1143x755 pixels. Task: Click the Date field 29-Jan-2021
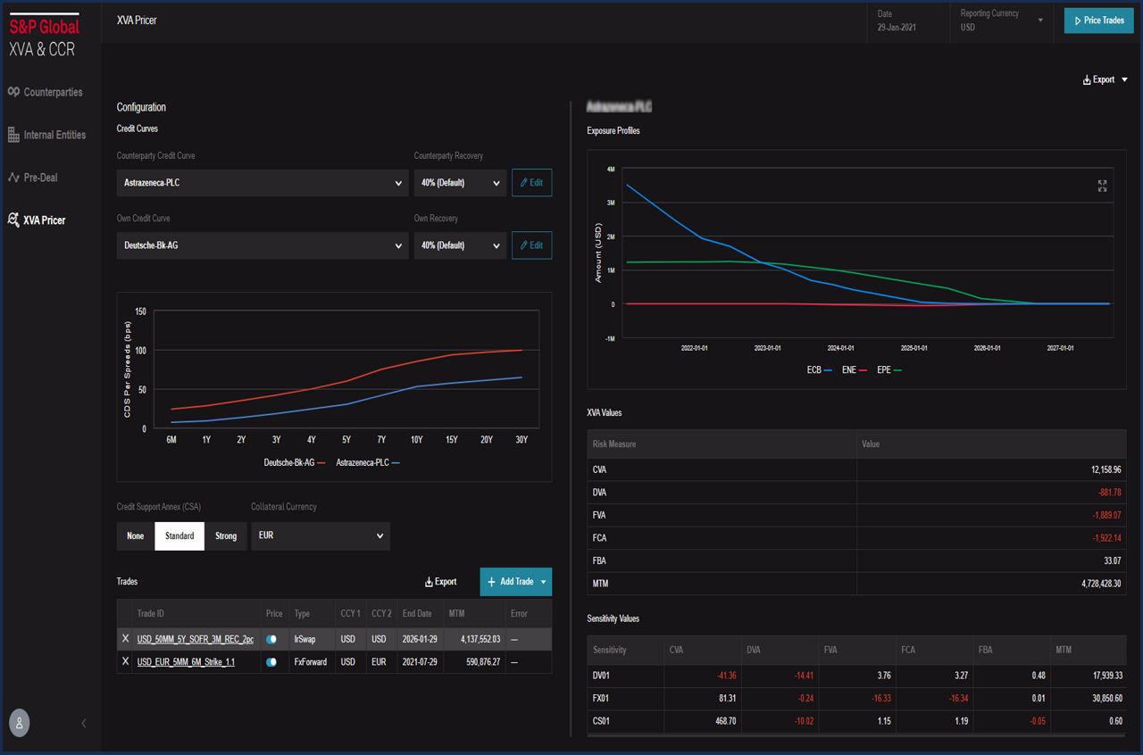point(908,21)
